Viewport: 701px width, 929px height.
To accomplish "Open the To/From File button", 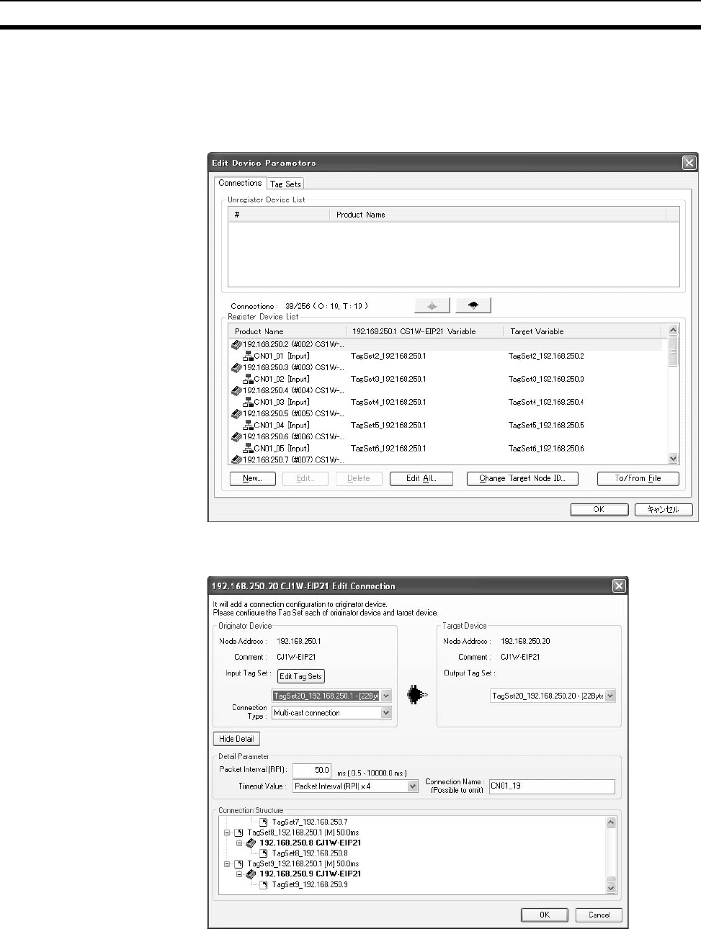I will pos(638,478).
